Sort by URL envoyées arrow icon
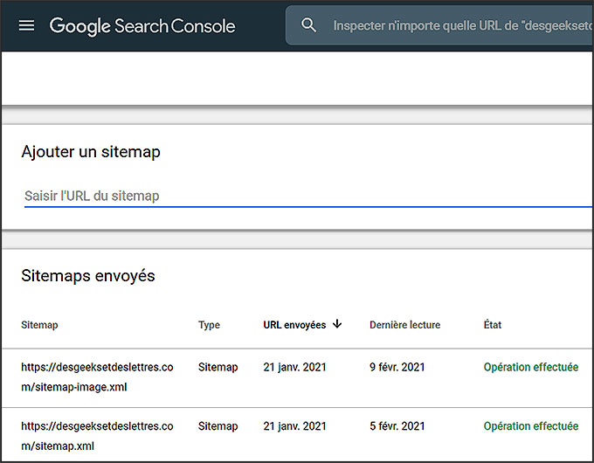Viewport: 594px width, 463px height. click(337, 324)
